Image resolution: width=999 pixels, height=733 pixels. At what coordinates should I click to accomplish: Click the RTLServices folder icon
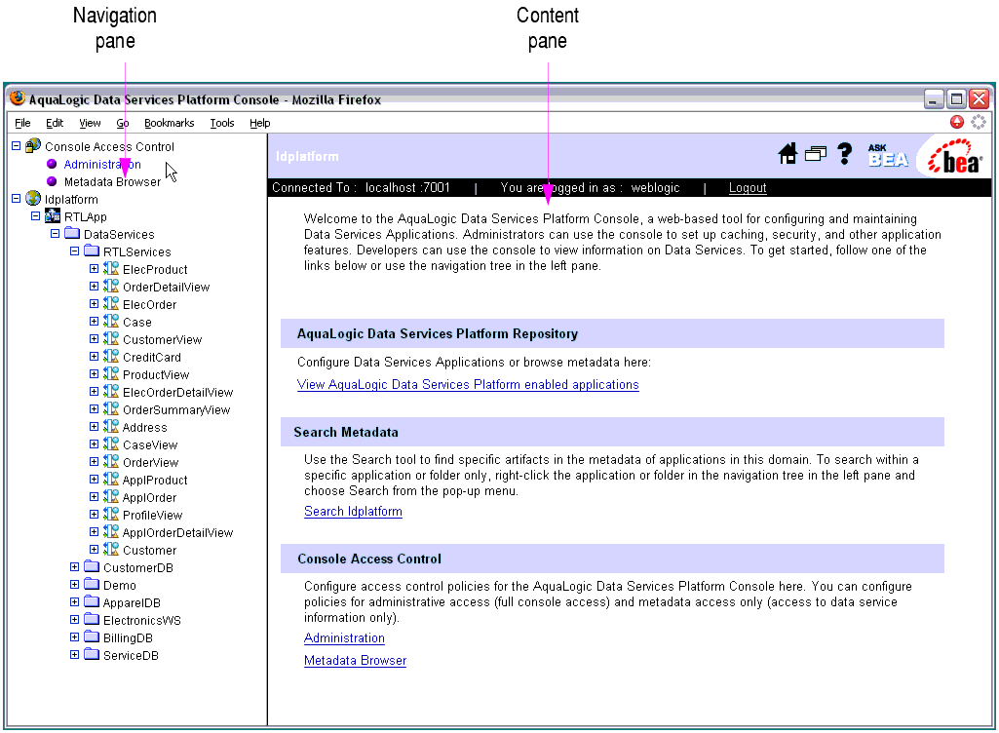[x=92, y=251]
